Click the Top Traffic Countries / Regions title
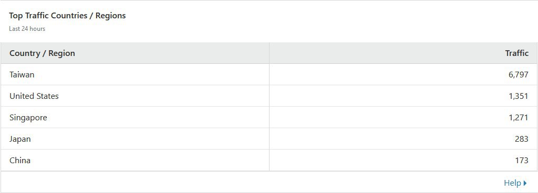Screen dimensions: 538x193 click(x=67, y=16)
